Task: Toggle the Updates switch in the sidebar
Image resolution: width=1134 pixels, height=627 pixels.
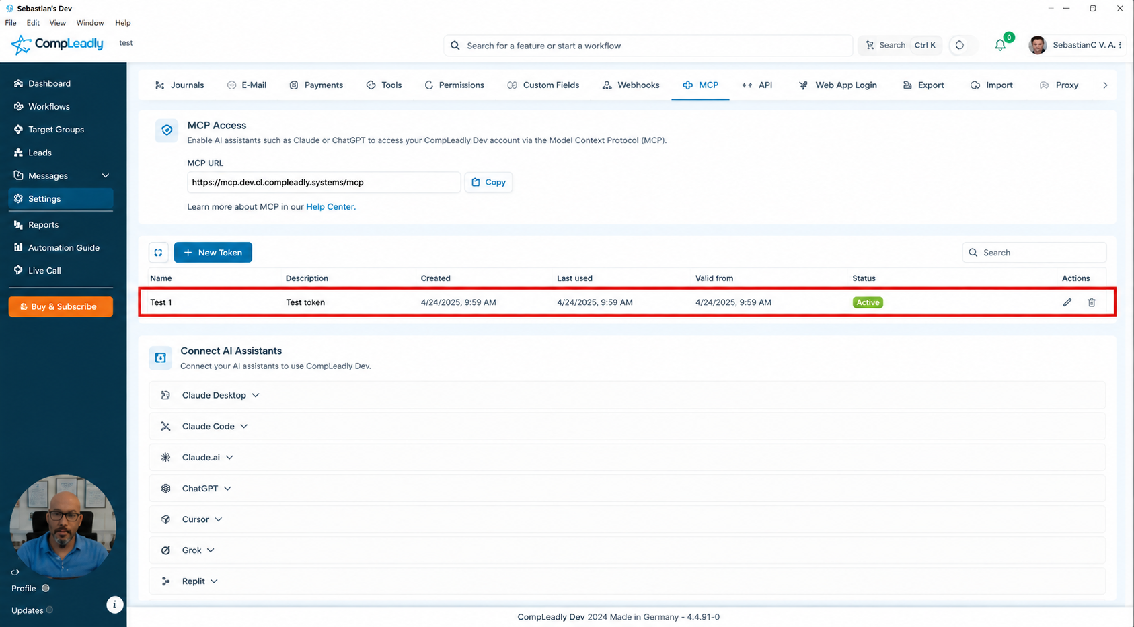Action: click(49, 610)
